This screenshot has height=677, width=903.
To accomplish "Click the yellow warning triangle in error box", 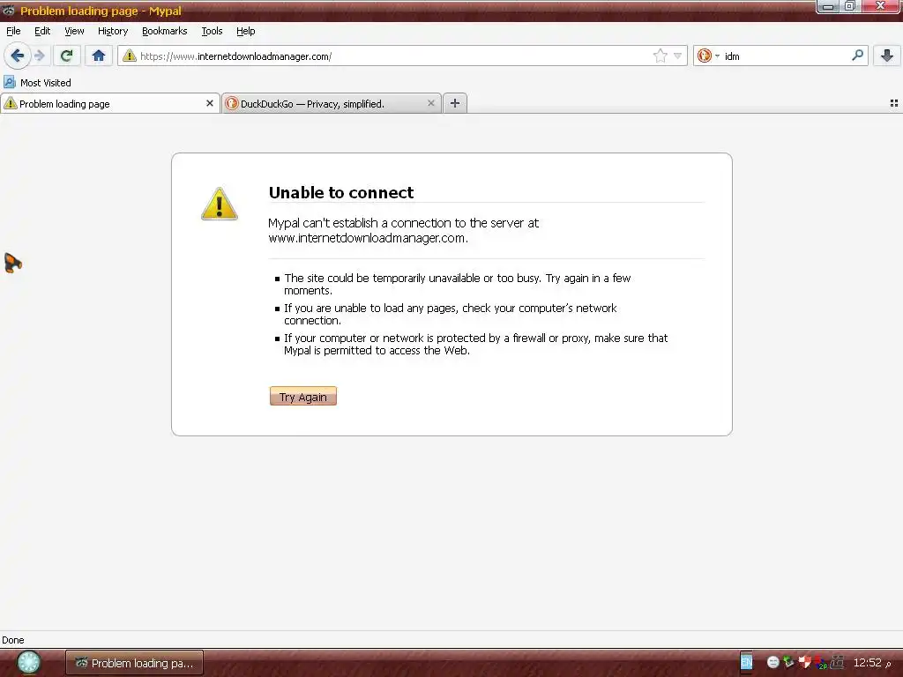I will (x=220, y=204).
